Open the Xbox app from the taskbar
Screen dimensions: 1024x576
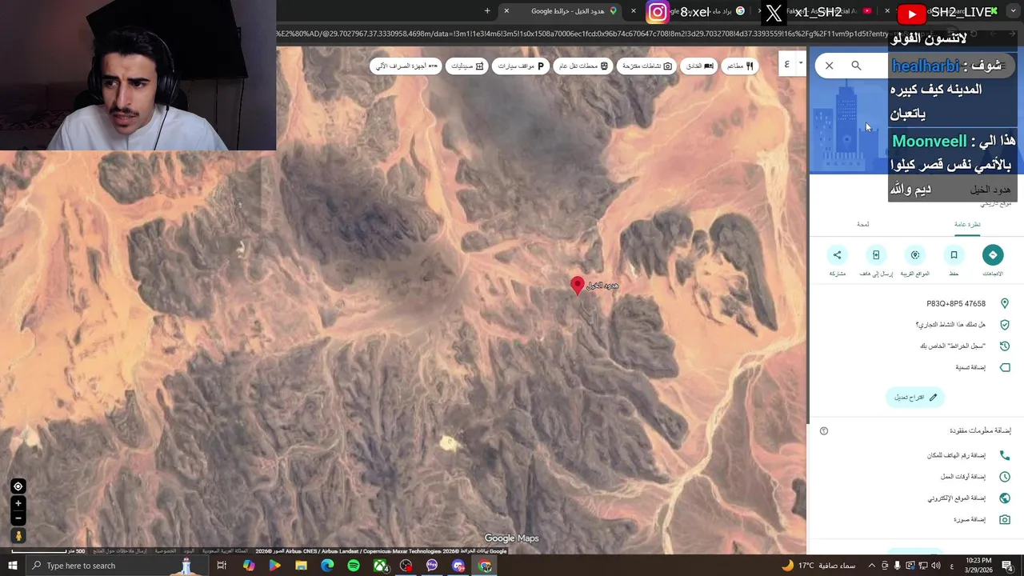point(381,566)
